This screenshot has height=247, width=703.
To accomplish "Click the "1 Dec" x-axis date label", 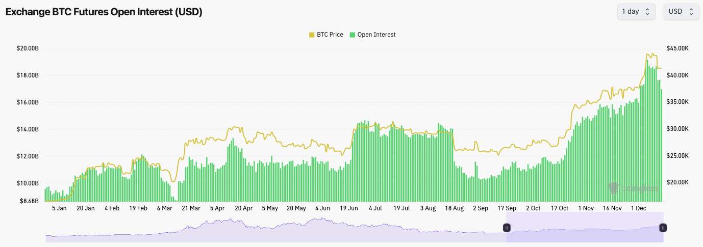I will (639, 208).
